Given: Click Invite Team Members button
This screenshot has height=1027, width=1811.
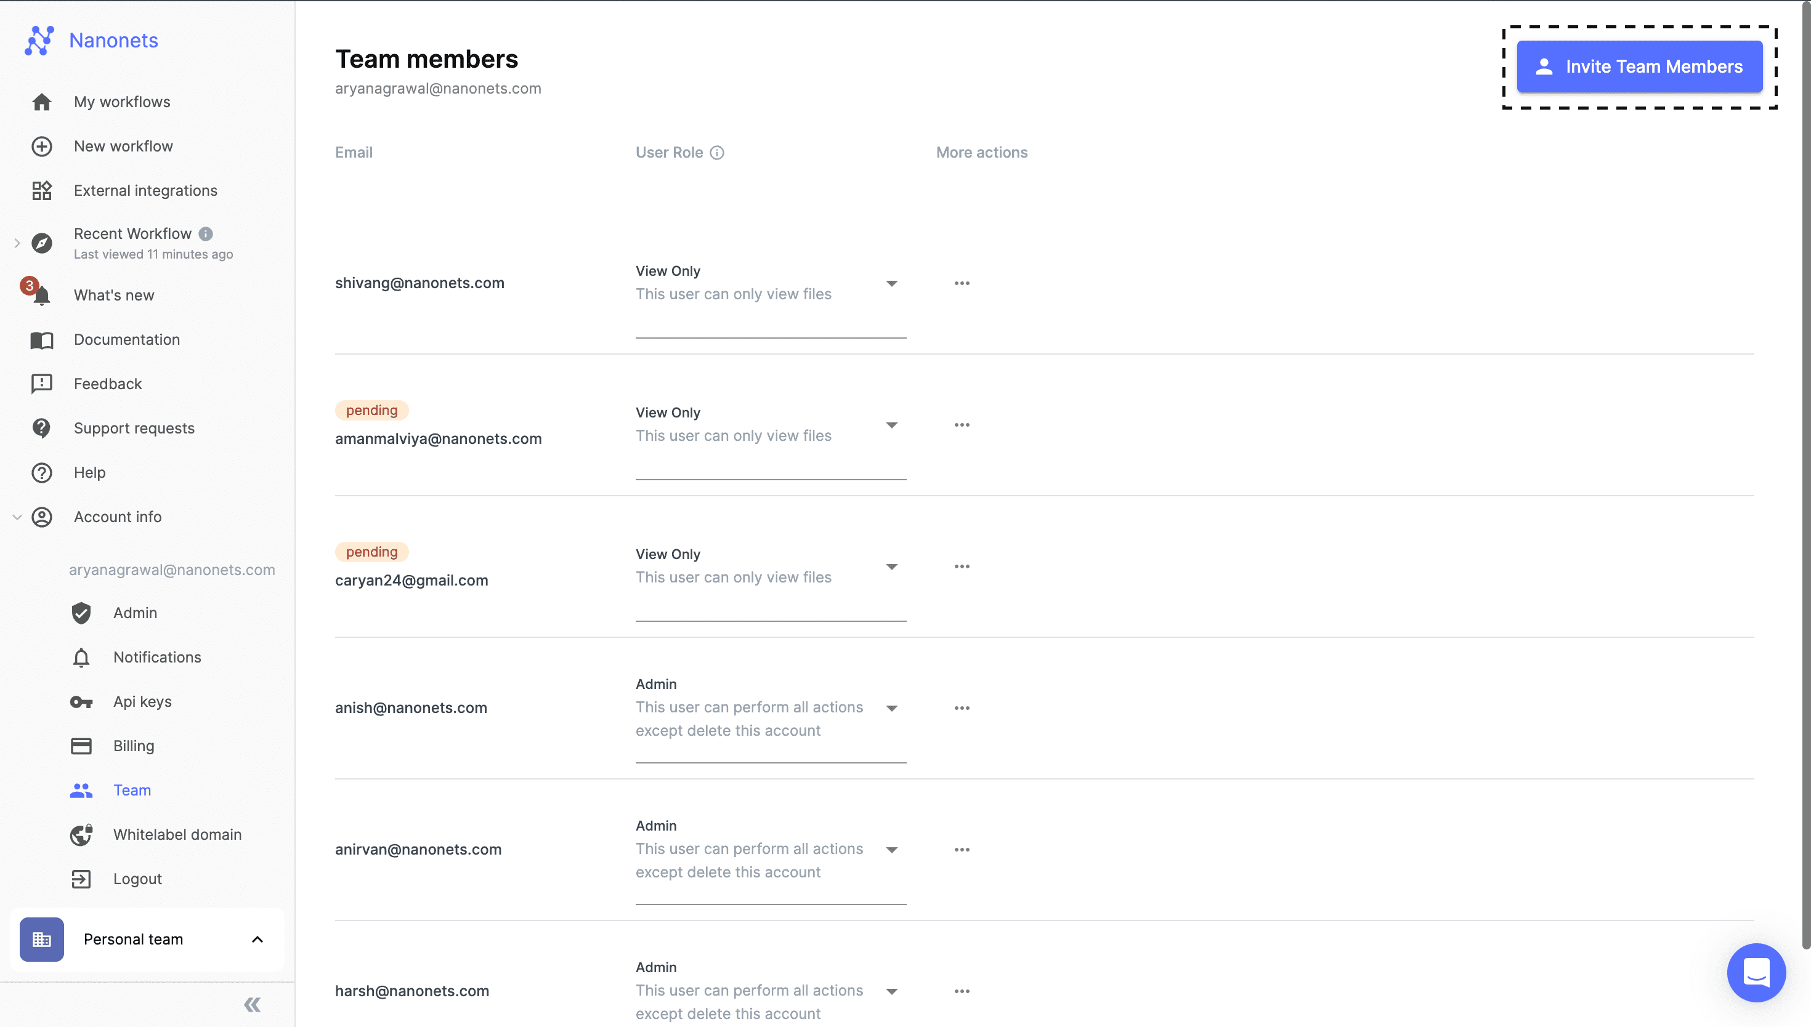Looking at the screenshot, I should [x=1639, y=66].
